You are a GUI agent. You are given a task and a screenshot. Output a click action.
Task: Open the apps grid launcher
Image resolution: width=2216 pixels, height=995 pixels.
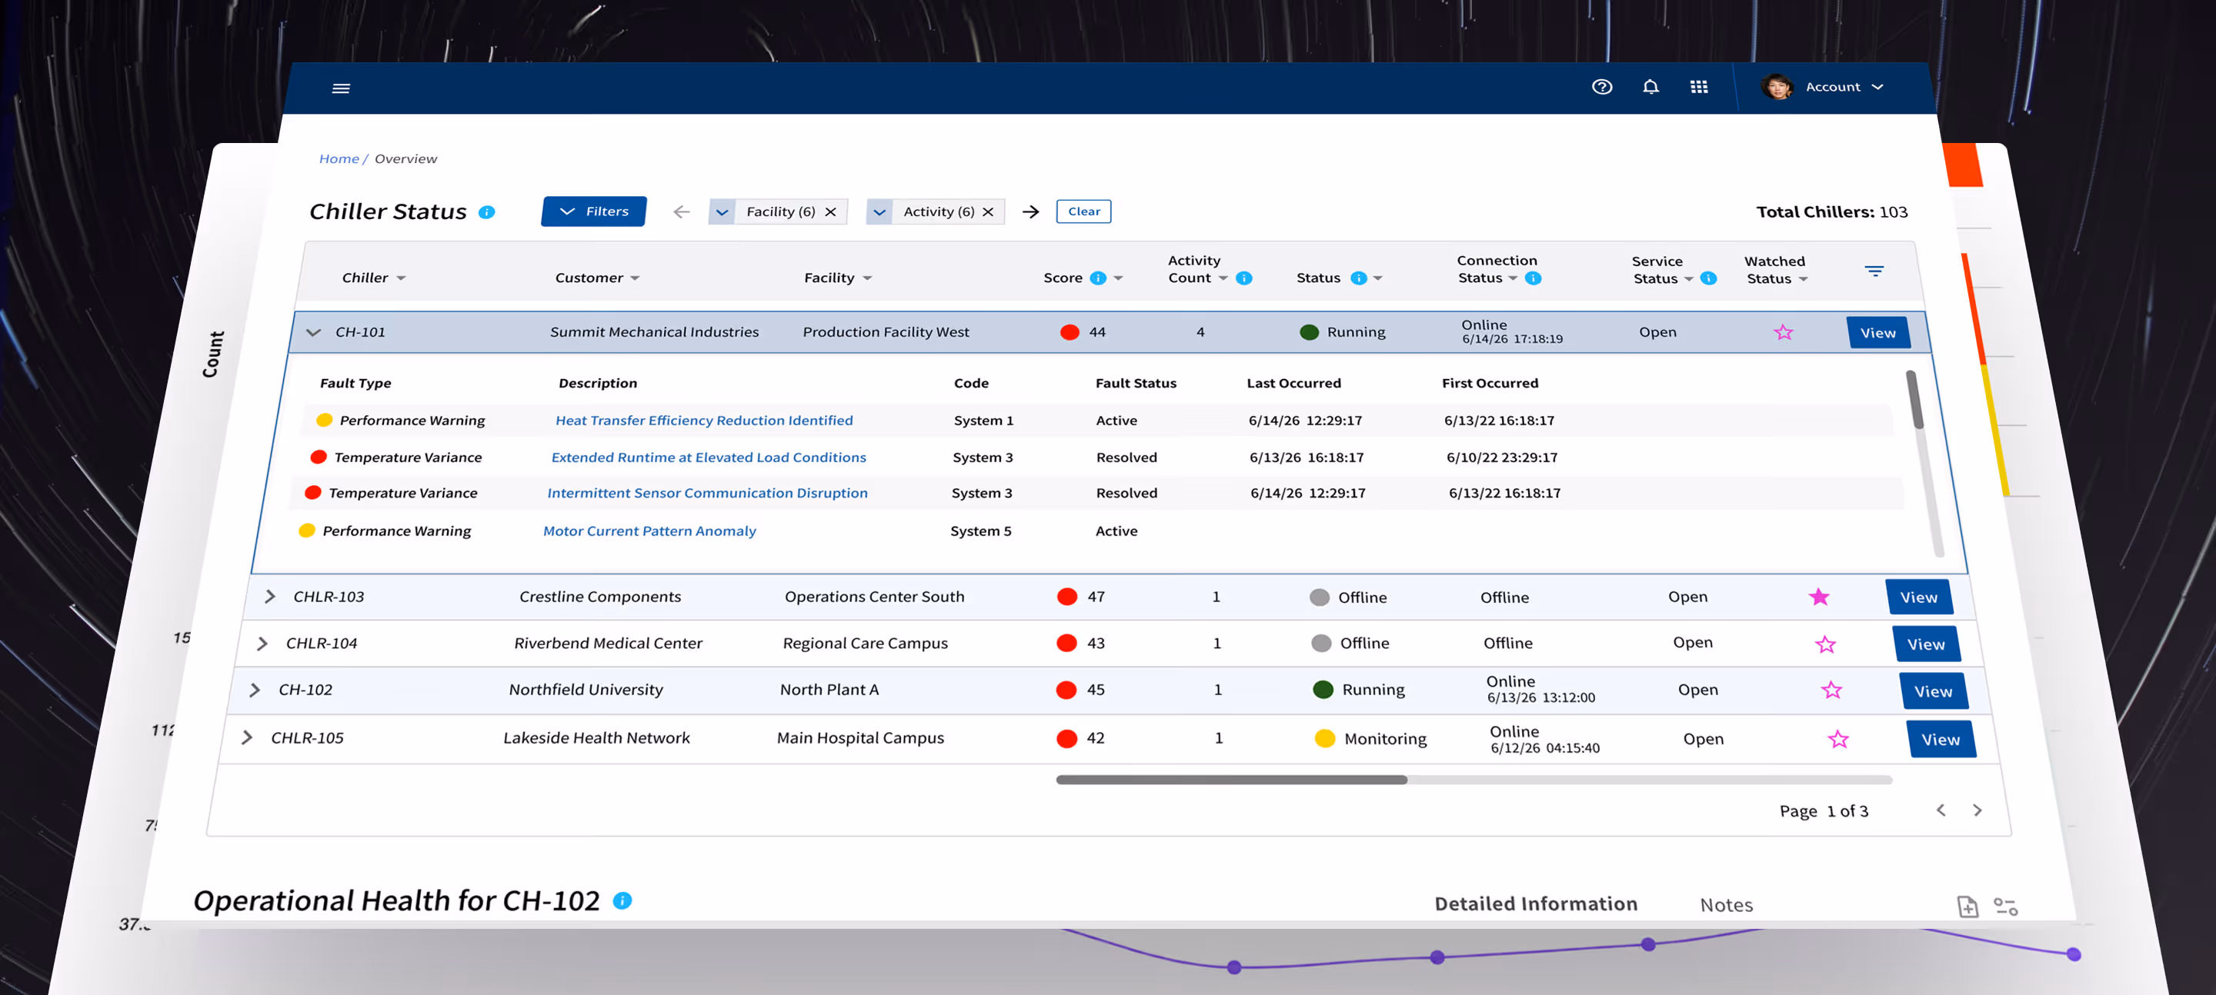coord(1699,87)
